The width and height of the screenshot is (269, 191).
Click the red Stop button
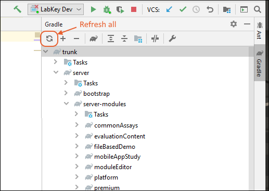[134, 9]
